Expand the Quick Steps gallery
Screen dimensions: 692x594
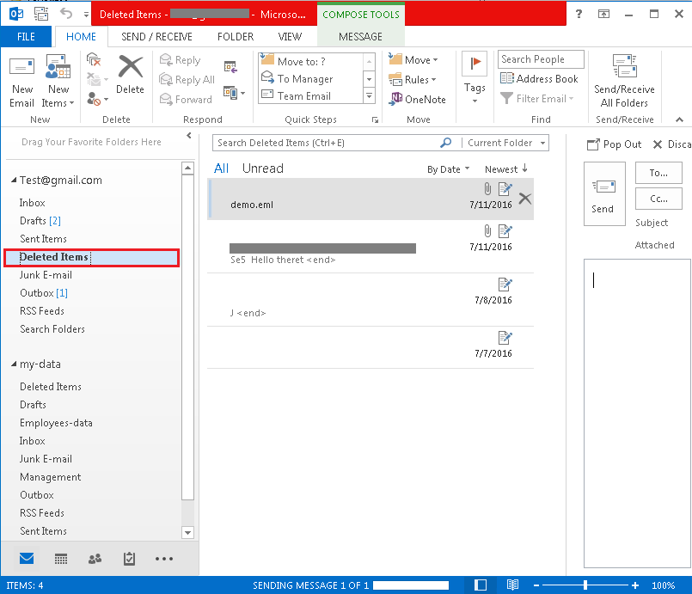[370, 95]
